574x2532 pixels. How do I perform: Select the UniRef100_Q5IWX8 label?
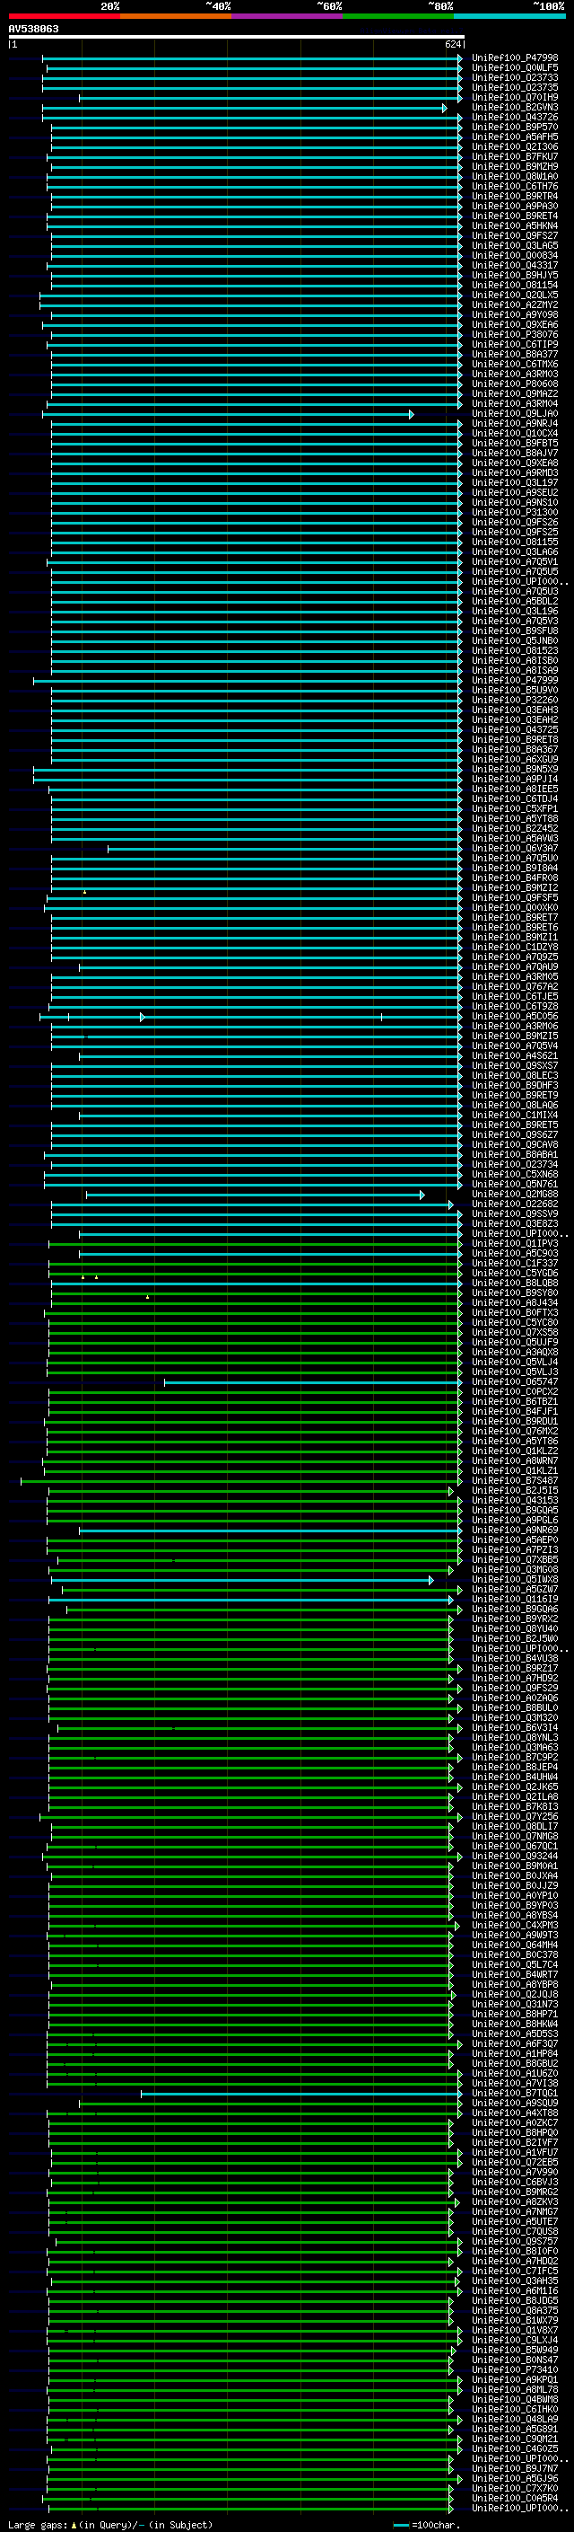(x=515, y=1580)
